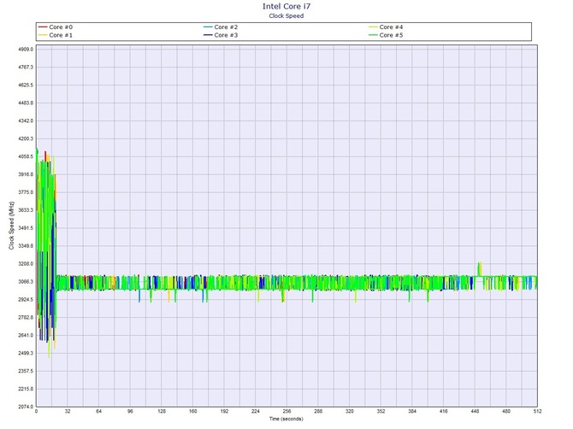Click the 256 x-axis tick label
573x429 pixels.
tap(286, 411)
